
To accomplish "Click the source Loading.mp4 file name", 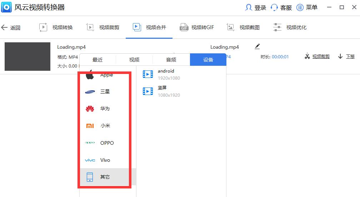I will pyautogui.click(x=71, y=47).
